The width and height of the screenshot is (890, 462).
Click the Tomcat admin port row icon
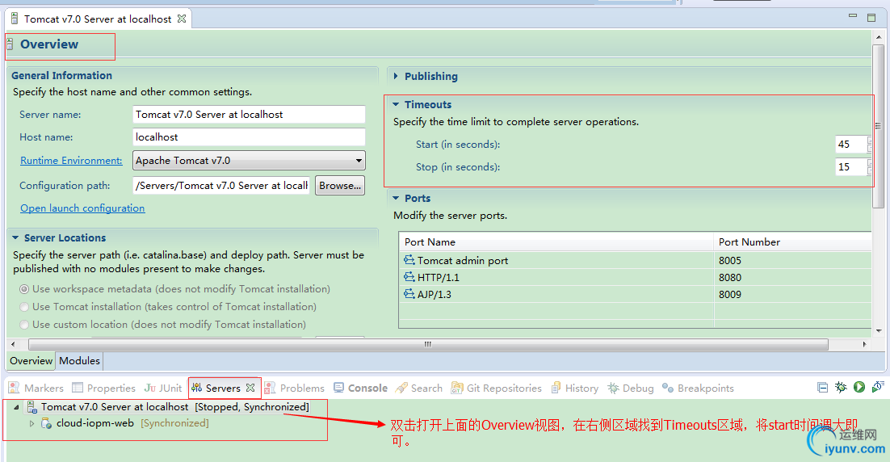click(x=409, y=260)
